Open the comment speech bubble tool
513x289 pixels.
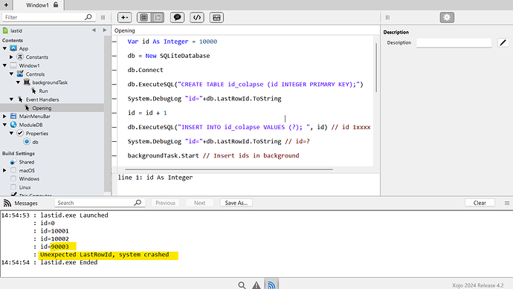point(178,17)
